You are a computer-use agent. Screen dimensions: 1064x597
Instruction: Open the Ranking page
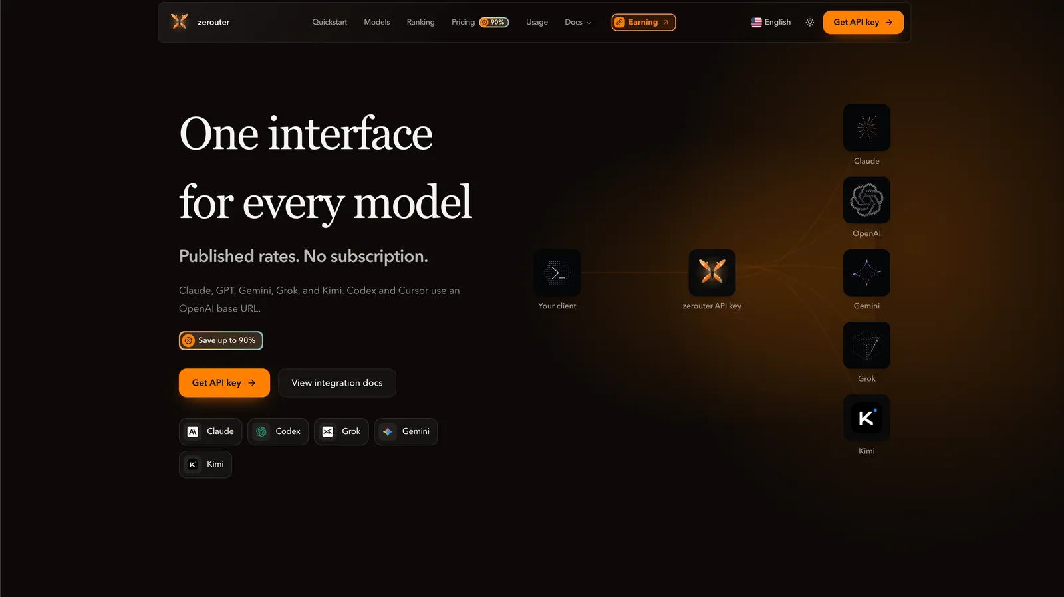point(421,22)
